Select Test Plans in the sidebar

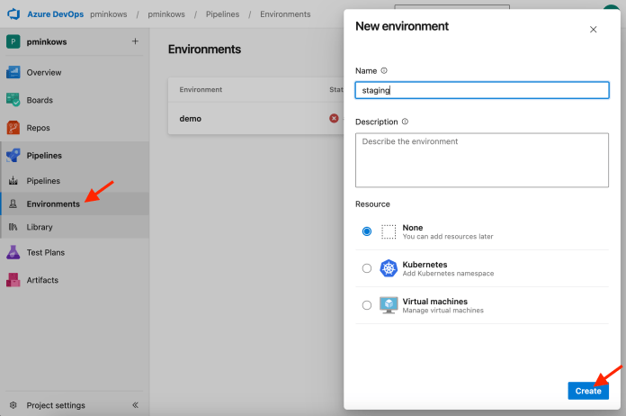[x=46, y=252]
